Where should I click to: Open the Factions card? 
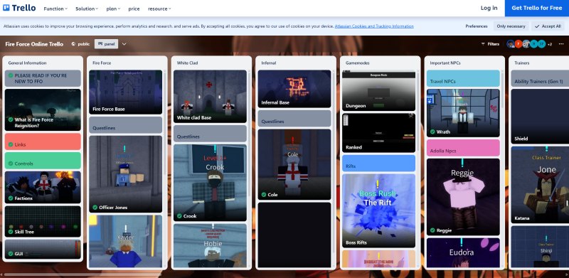[x=43, y=187]
